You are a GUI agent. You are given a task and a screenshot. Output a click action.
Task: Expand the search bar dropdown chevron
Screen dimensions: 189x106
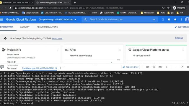point(154,19)
